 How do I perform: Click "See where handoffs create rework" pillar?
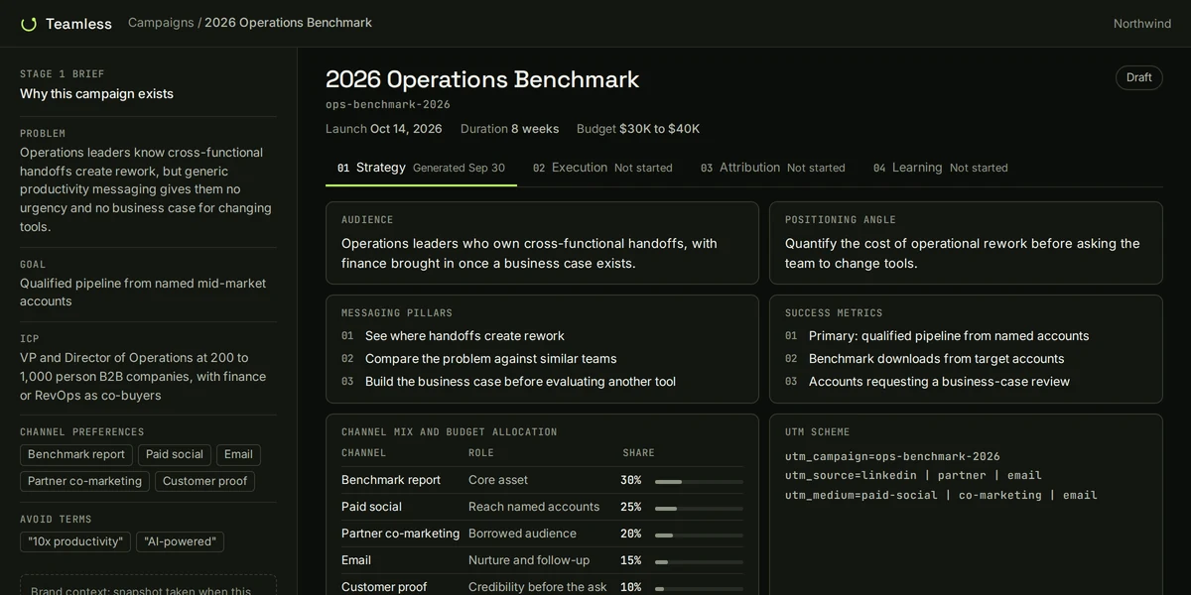[464, 336]
